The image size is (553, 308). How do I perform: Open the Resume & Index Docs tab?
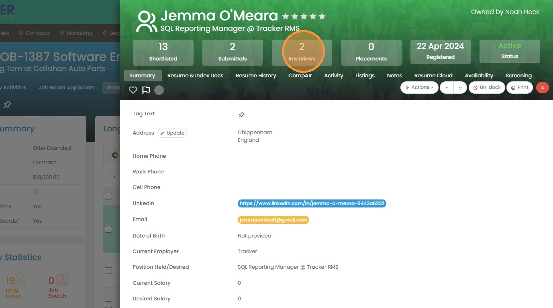195,75
